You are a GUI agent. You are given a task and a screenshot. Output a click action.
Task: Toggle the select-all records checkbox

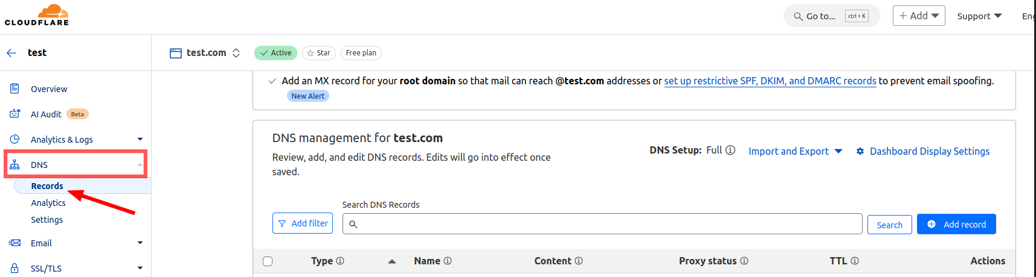tap(268, 261)
